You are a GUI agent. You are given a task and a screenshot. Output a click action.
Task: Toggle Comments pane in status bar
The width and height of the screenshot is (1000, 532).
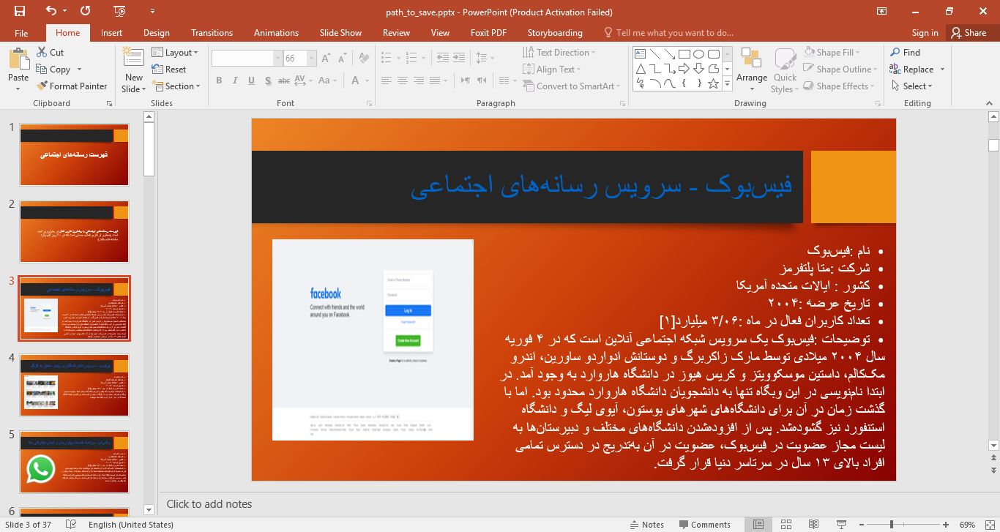(704, 525)
